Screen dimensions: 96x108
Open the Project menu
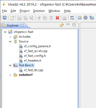(24, 11)
